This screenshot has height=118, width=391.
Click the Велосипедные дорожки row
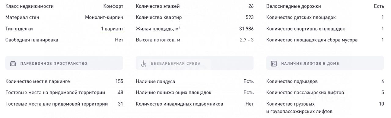coord(325,6)
